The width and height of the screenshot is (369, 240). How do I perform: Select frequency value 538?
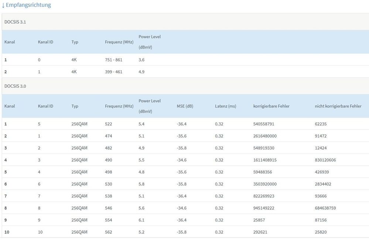pyautogui.click(x=109, y=196)
